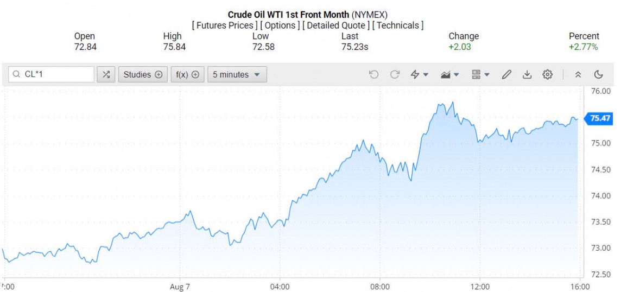Expand the chart type dropdown
The height and width of the screenshot is (292, 621).
[x=449, y=74]
